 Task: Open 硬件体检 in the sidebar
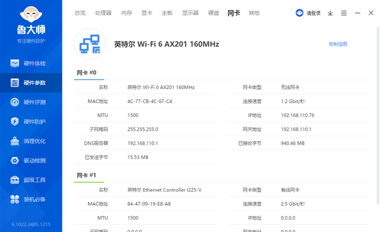tap(31, 63)
